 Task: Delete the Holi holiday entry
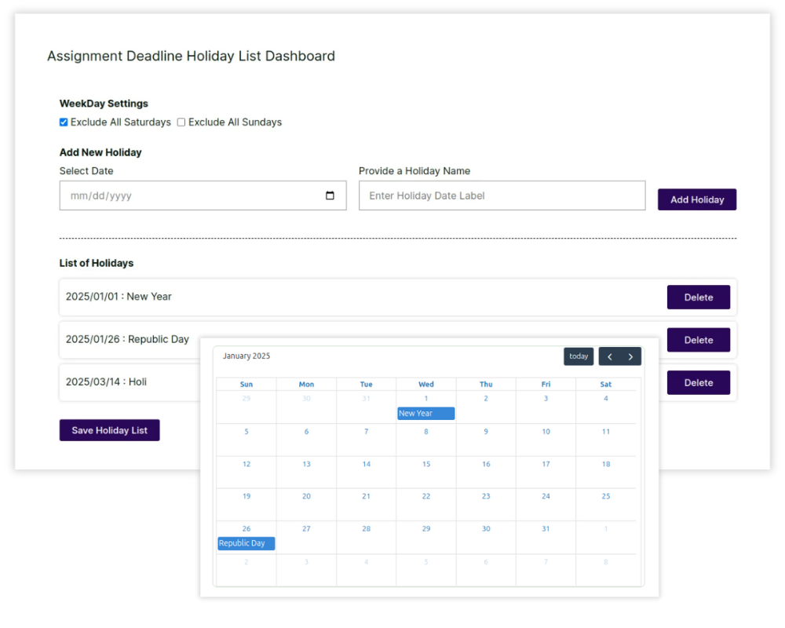698,382
